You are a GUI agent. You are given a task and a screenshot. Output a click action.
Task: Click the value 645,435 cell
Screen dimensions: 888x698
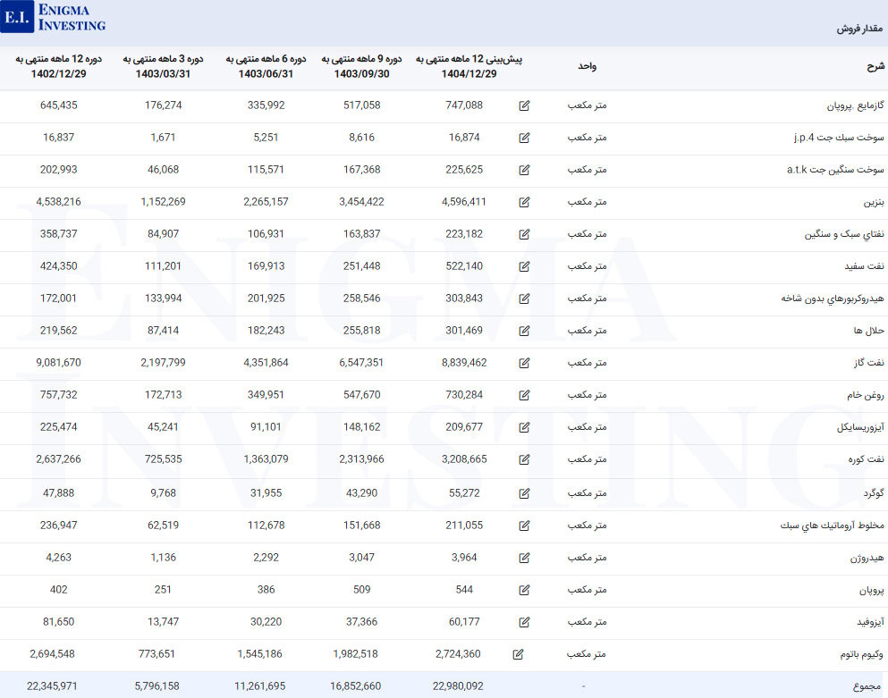click(58, 105)
